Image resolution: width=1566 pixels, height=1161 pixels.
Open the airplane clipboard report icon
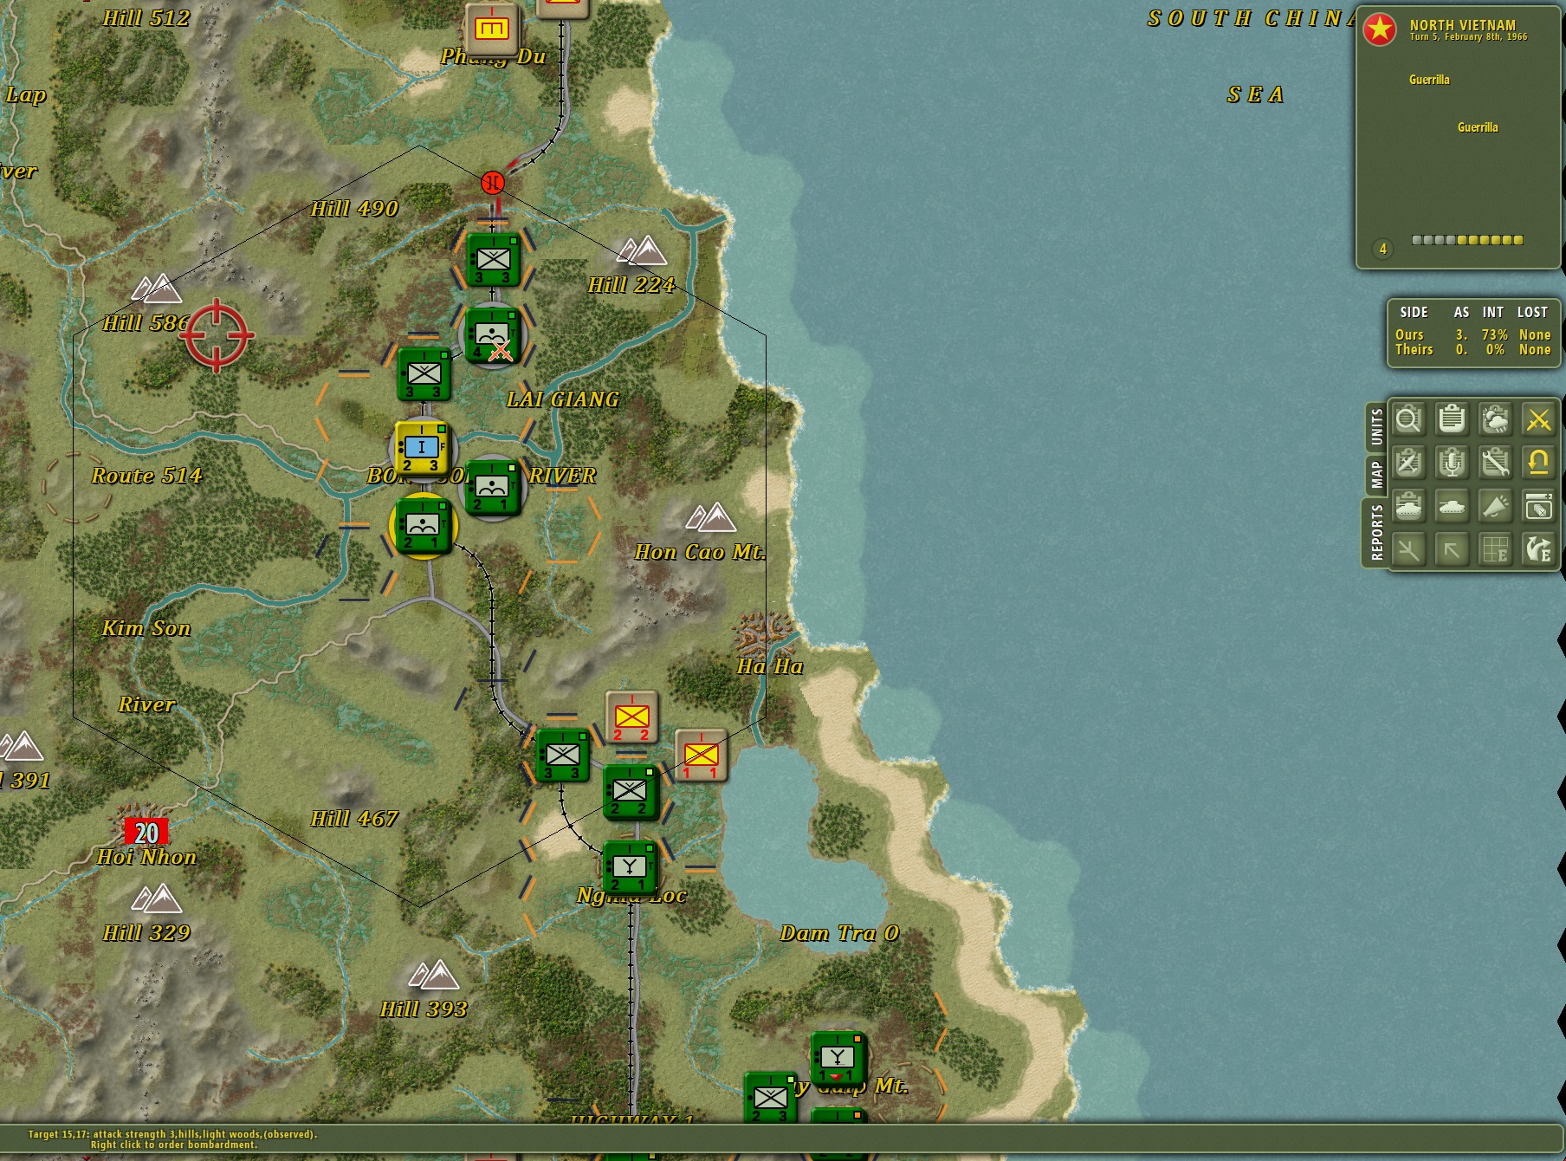[1409, 463]
